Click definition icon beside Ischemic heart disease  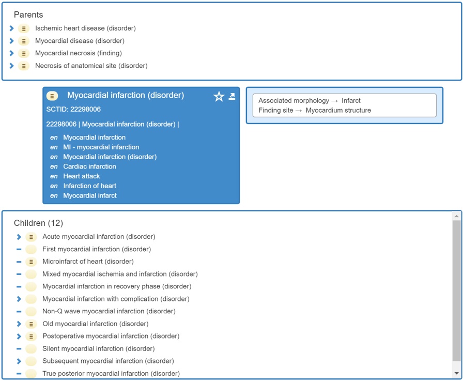tap(24, 28)
